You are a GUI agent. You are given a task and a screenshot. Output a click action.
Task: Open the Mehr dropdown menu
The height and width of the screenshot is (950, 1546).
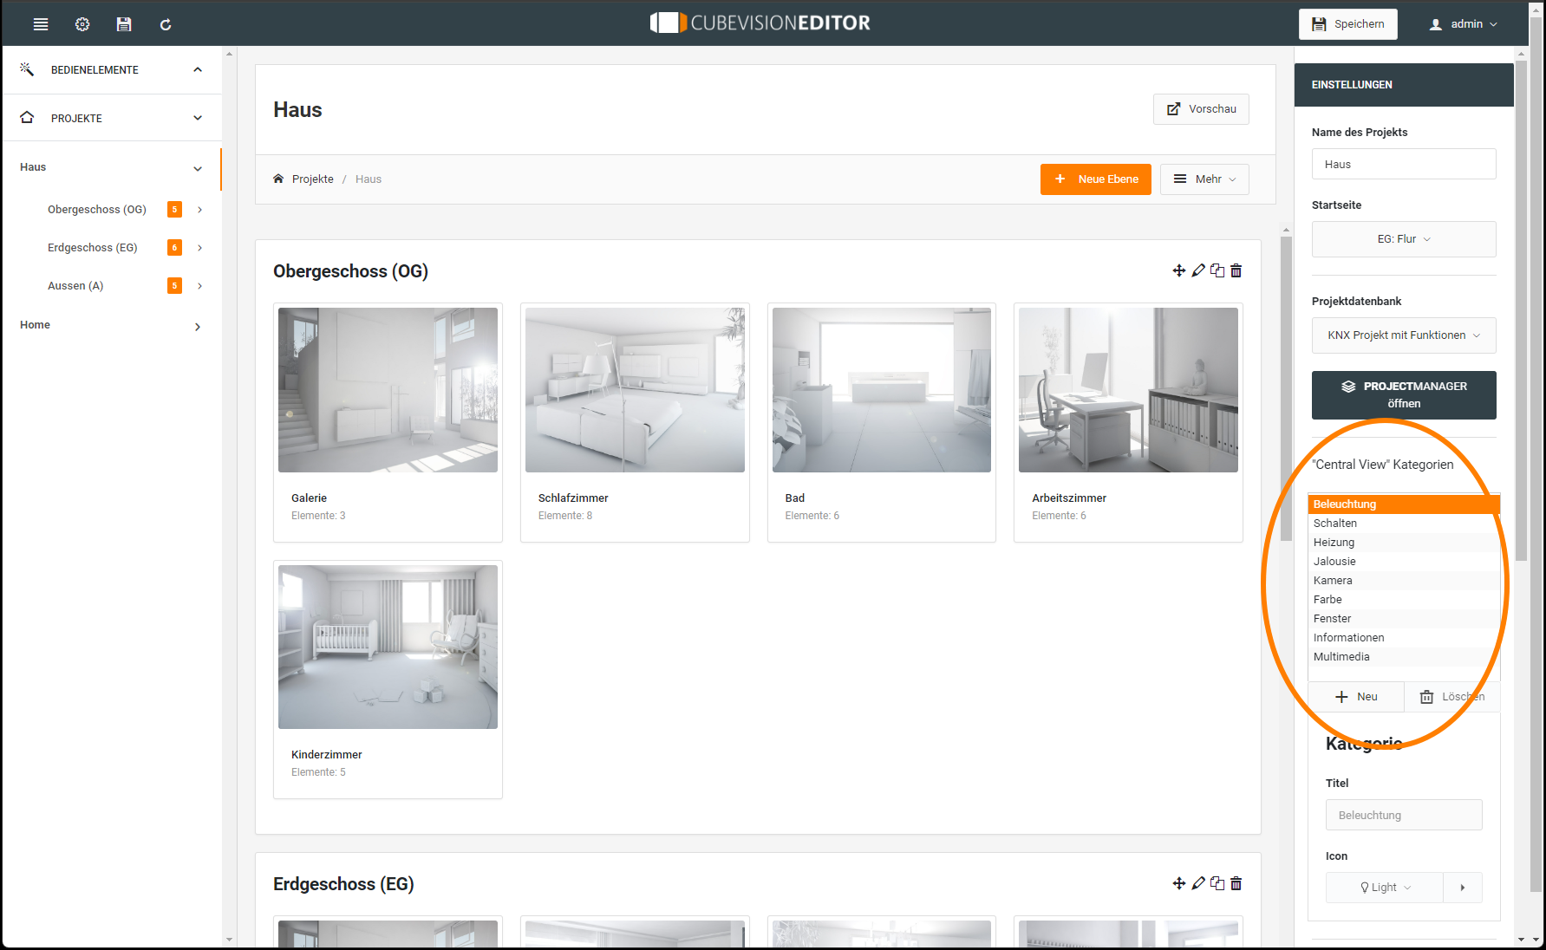coord(1204,179)
